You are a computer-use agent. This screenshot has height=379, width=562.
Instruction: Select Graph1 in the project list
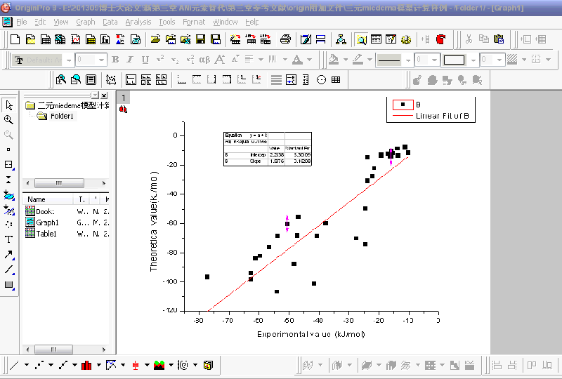(47, 222)
